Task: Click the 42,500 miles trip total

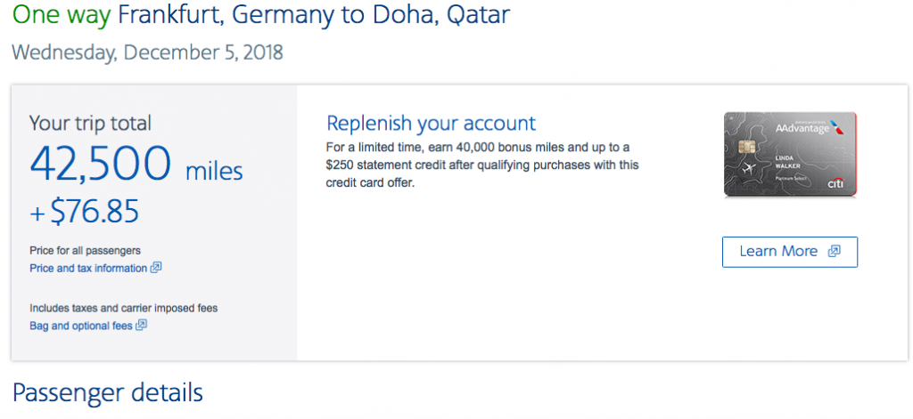Action: [136, 165]
